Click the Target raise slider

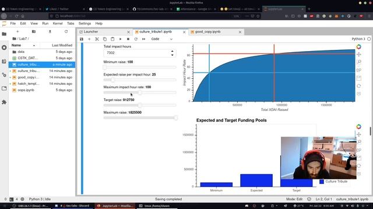coord(140,105)
